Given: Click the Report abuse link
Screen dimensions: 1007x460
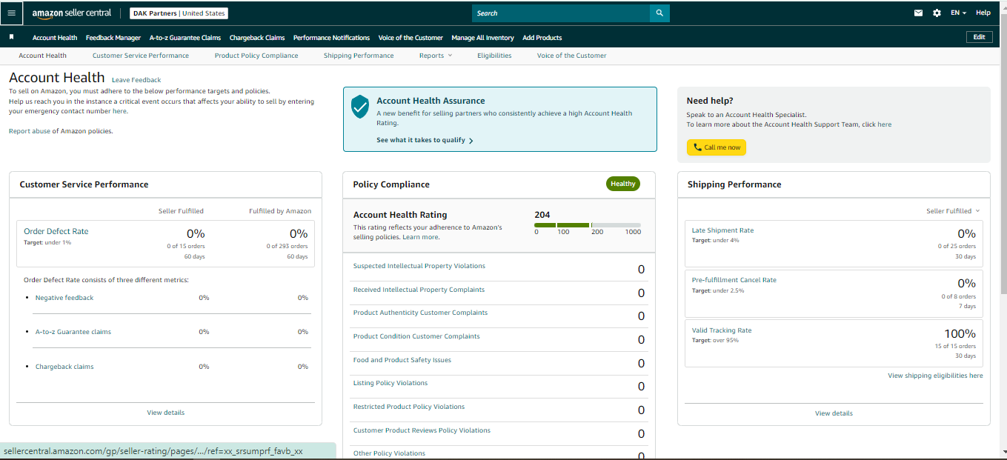Looking at the screenshot, I should 30,131.
